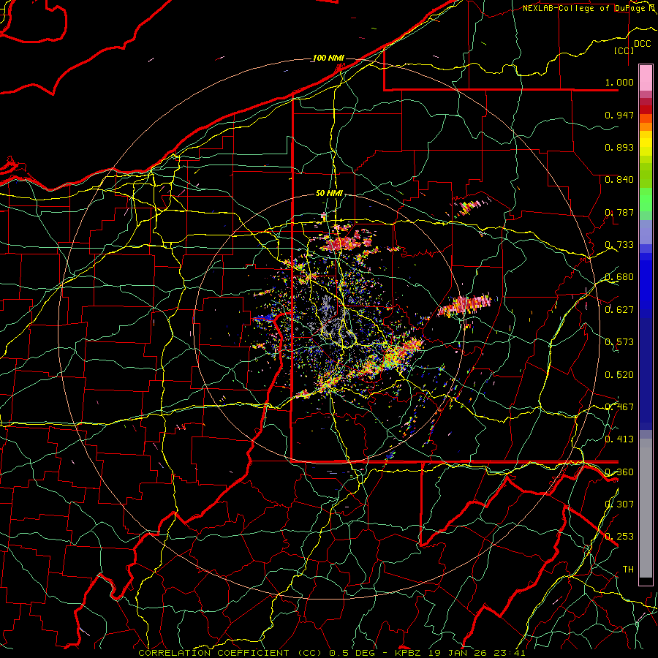This screenshot has width=658, height=658.
Task: Click the NEXLAB-College of DuPage watermark text
Action: point(589,8)
